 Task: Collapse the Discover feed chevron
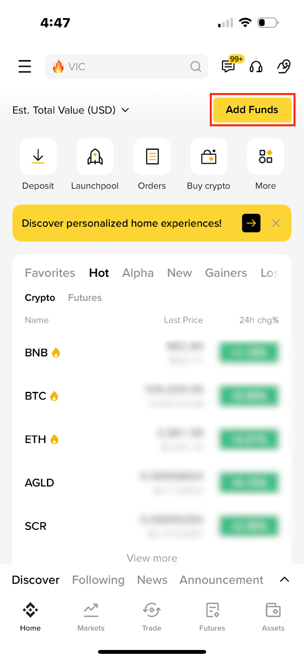pos(284,580)
